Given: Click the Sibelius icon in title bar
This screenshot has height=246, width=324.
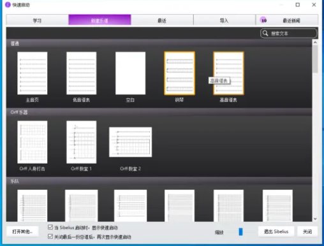Looking at the screenshot, I should tap(8, 4).
